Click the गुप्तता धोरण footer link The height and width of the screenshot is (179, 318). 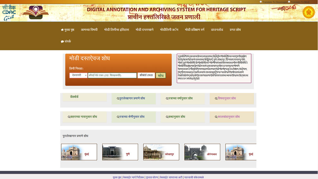click(151, 177)
